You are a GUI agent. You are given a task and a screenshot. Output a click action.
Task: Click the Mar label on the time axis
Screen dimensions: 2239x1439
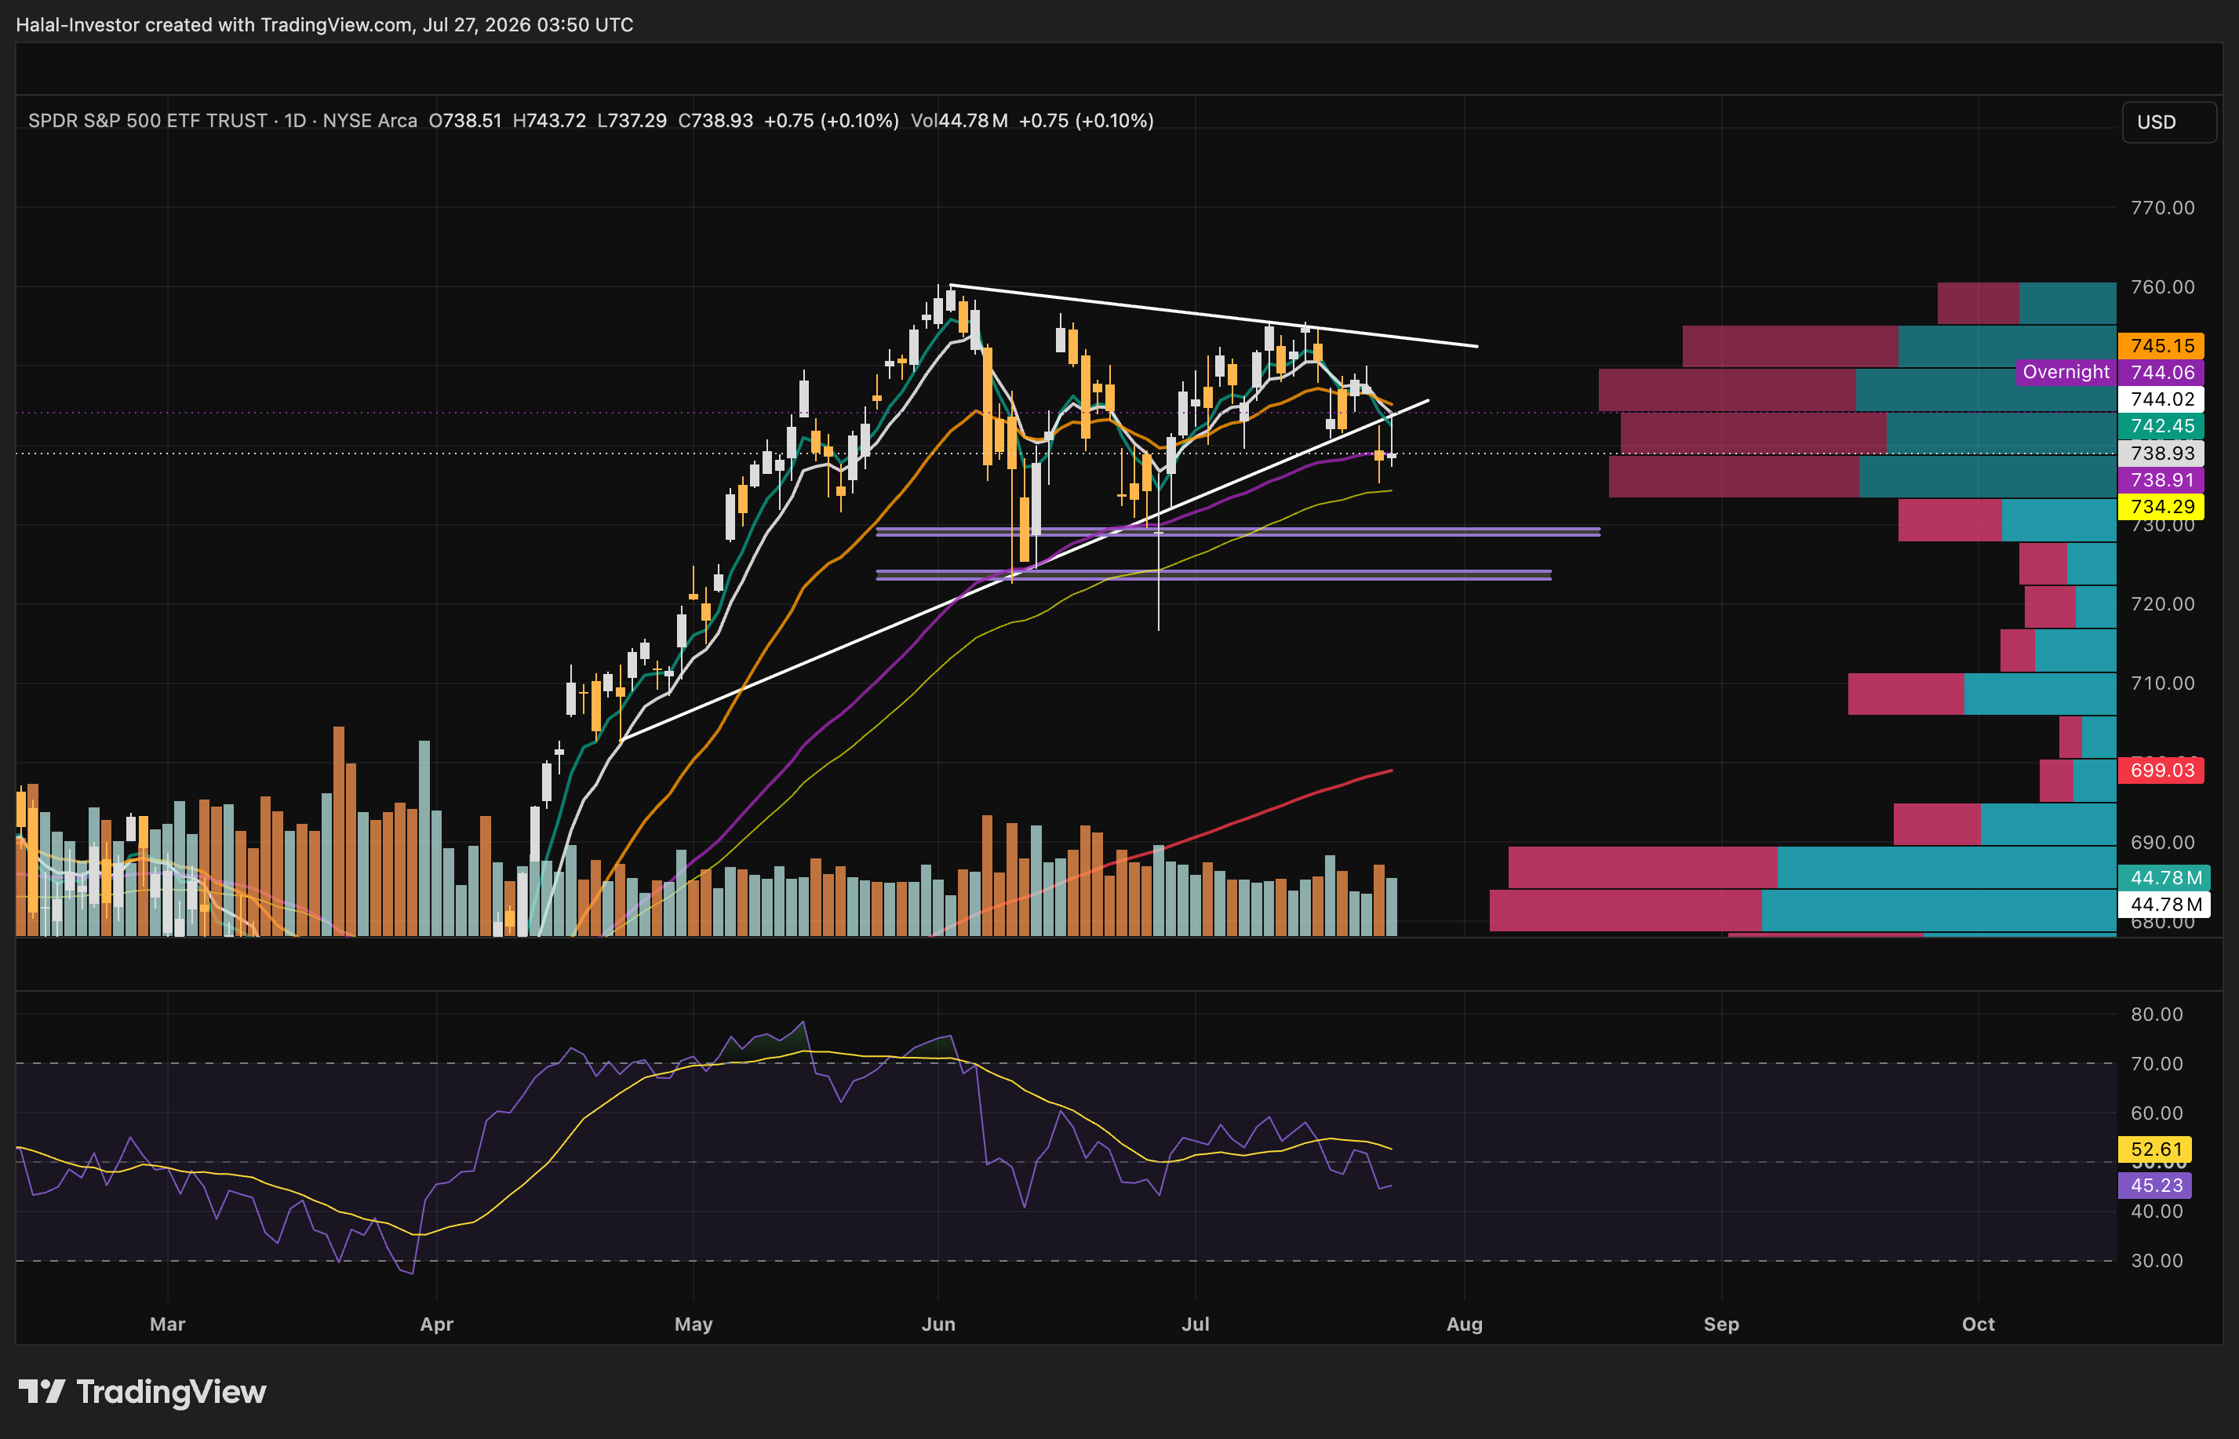tap(168, 1324)
